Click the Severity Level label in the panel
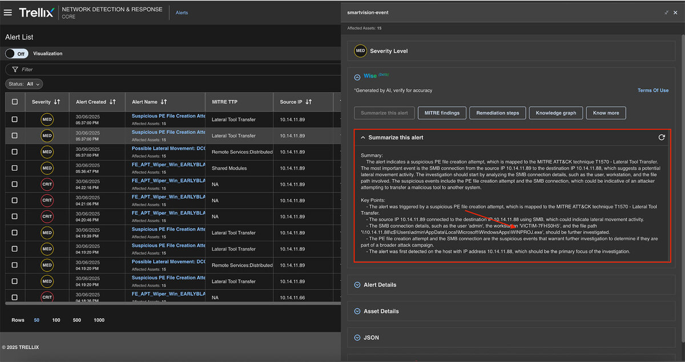685x362 pixels. click(x=389, y=51)
